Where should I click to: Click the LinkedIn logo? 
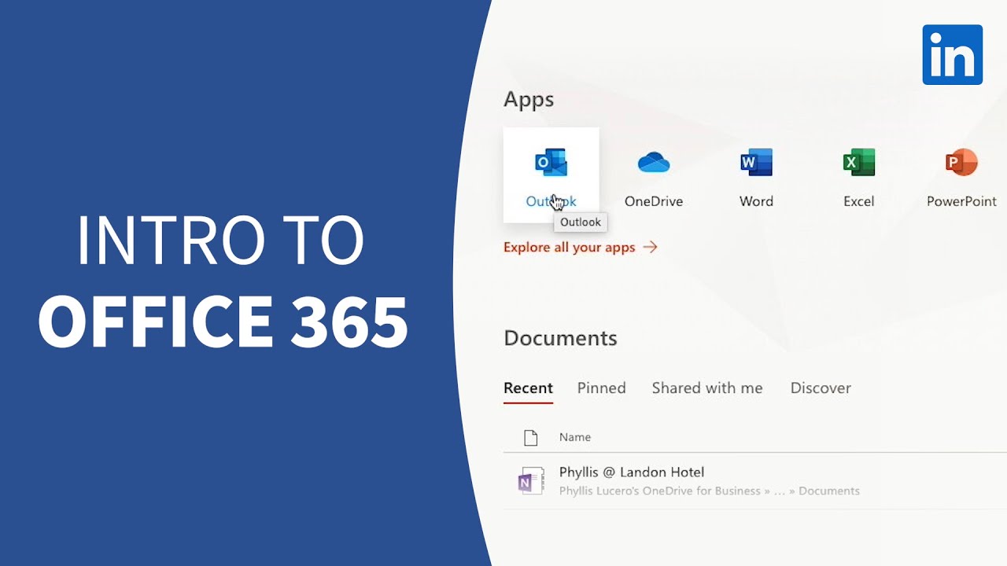[953, 55]
